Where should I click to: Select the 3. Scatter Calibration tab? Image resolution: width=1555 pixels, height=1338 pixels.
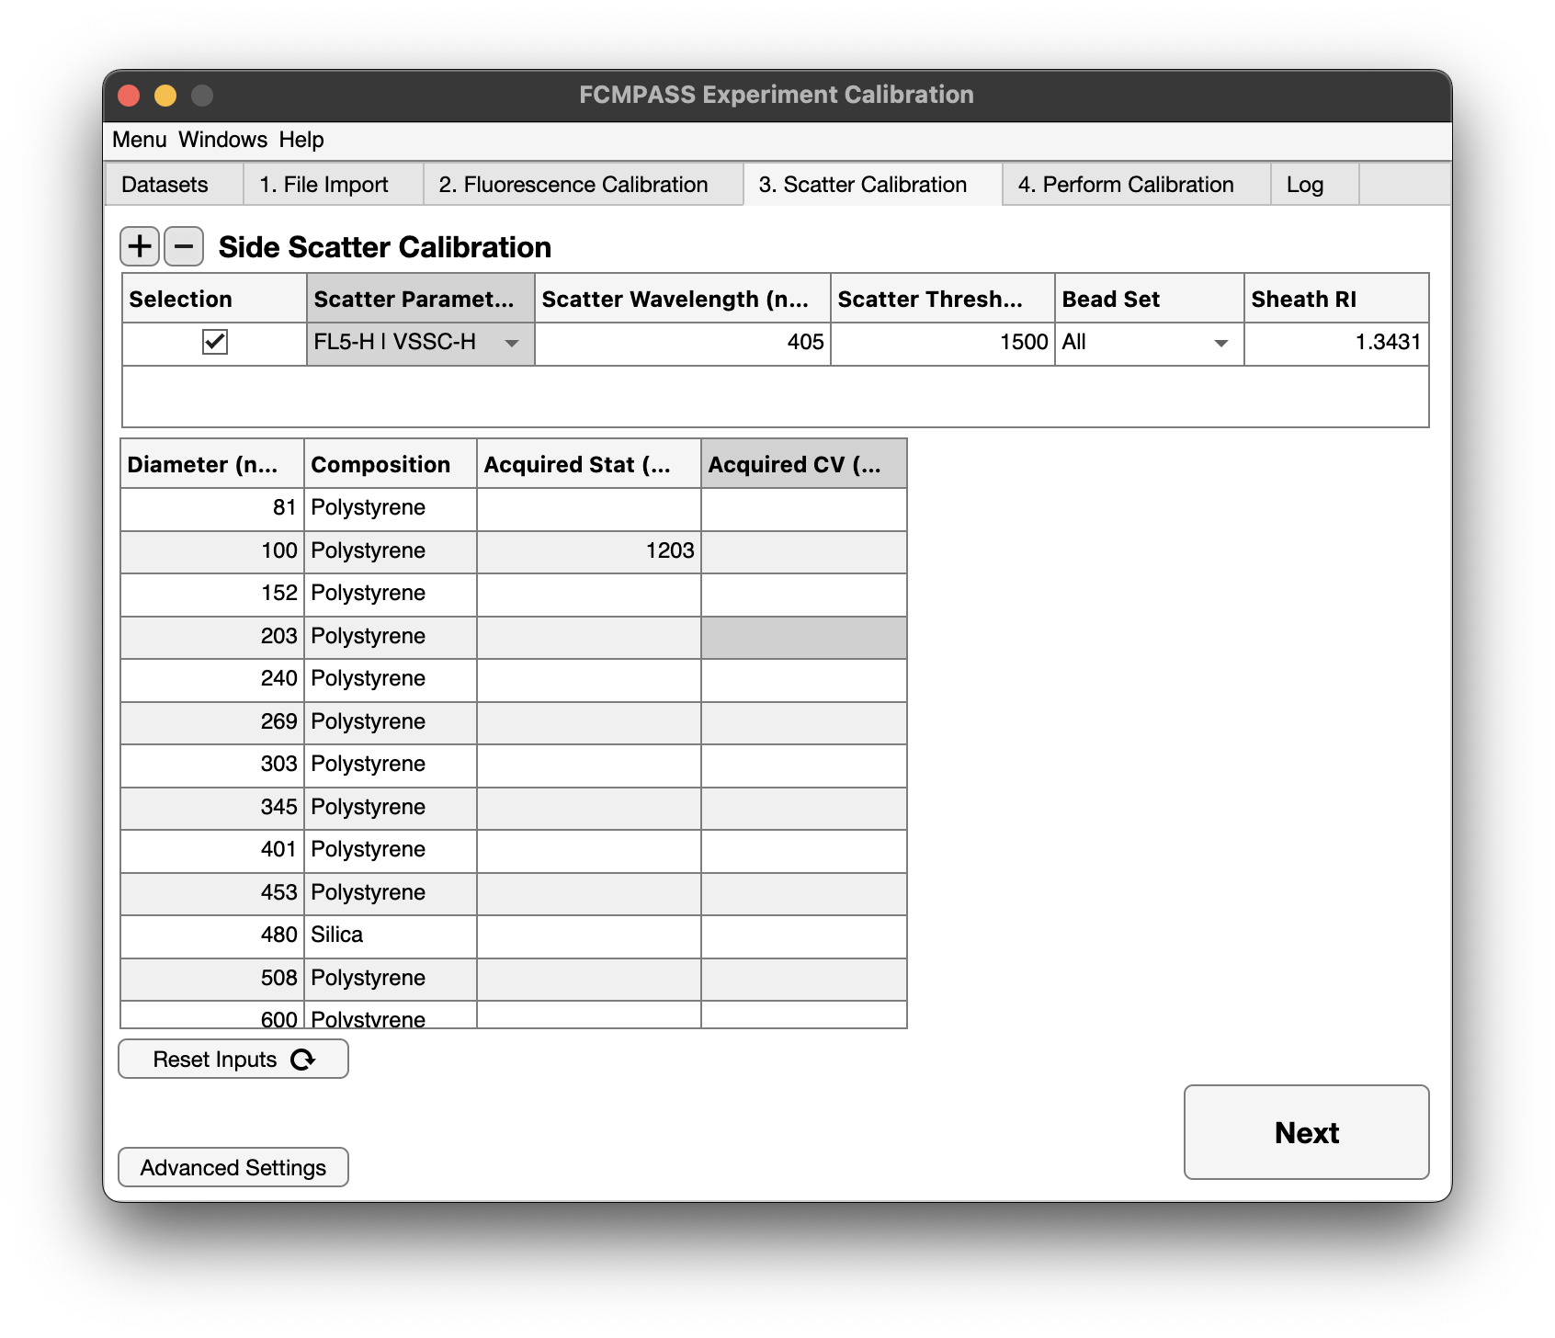(x=872, y=185)
